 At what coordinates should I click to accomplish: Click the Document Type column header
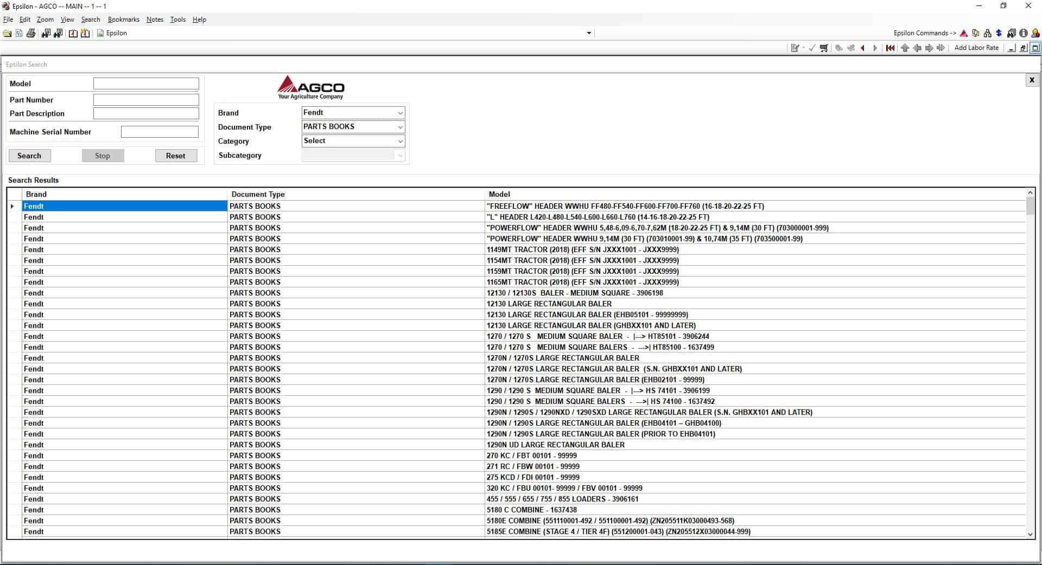356,194
